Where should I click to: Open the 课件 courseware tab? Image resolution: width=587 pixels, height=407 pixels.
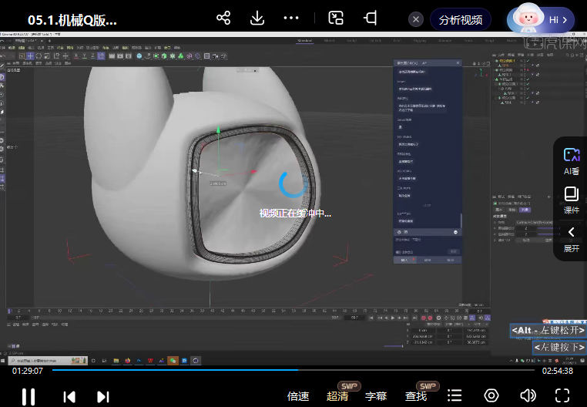[571, 200]
